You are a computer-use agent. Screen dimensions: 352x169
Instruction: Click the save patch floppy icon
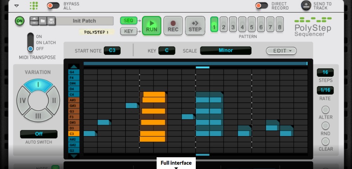(51, 21)
